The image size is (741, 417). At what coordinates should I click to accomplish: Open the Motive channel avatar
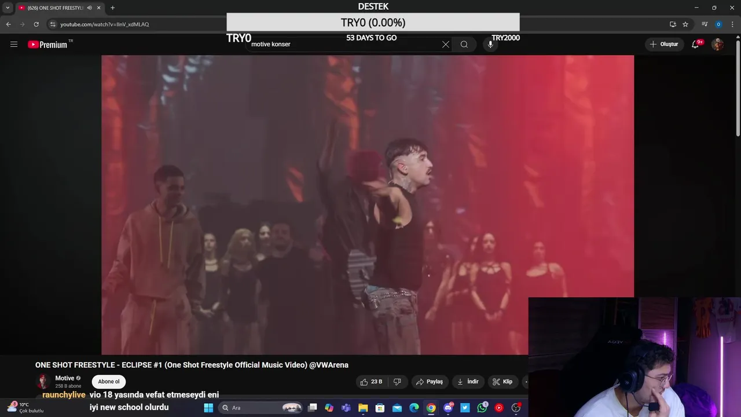pos(43,381)
